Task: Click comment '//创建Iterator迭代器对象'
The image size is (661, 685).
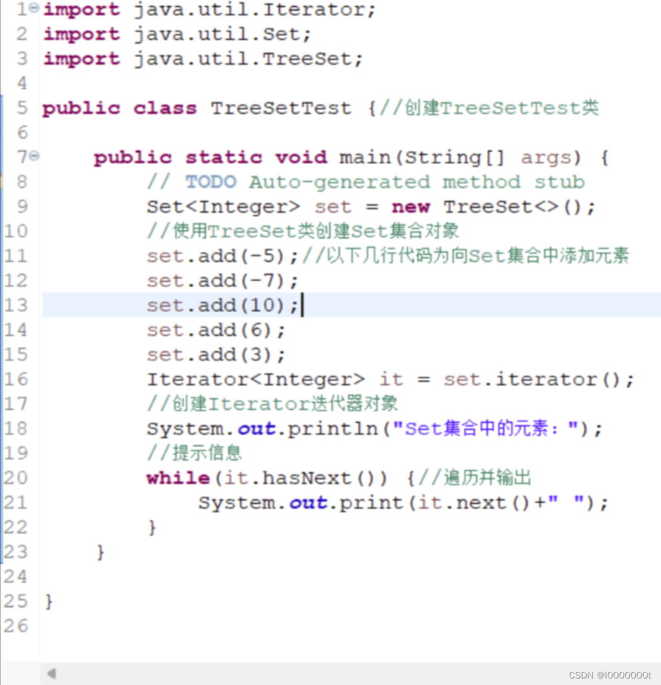Action: point(272,403)
